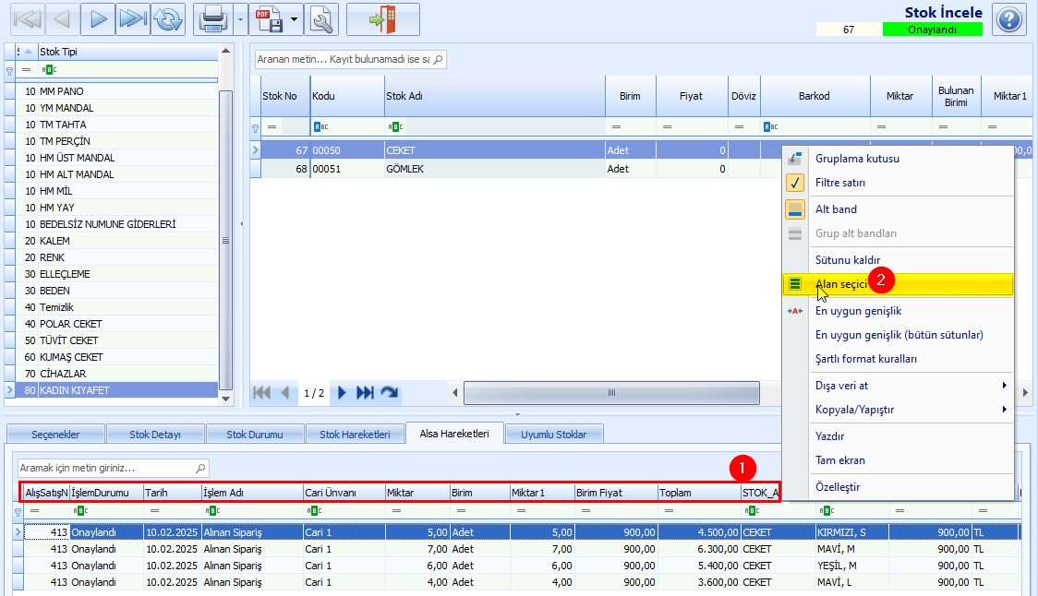The image size is (1038, 596).
Task: Go to next page in stock grid pager
Action: click(x=342, y=393)
